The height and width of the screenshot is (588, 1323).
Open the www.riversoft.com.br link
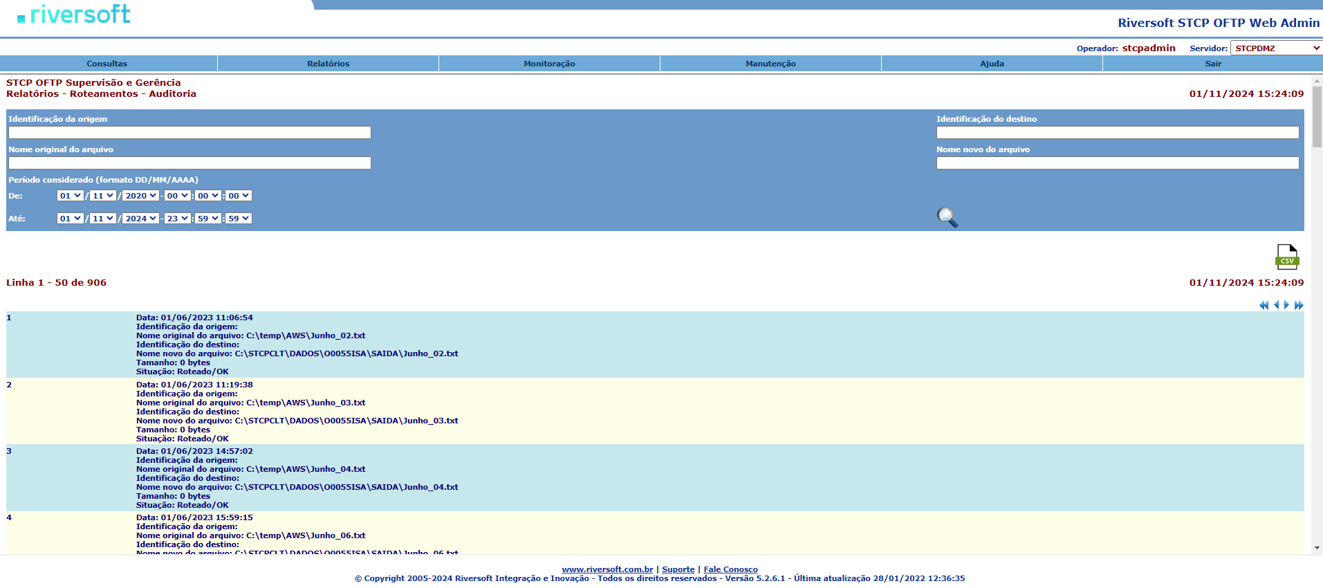pos(607,569)
